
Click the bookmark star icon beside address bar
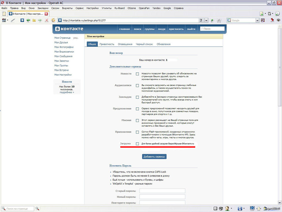click(x=219, y=20)
